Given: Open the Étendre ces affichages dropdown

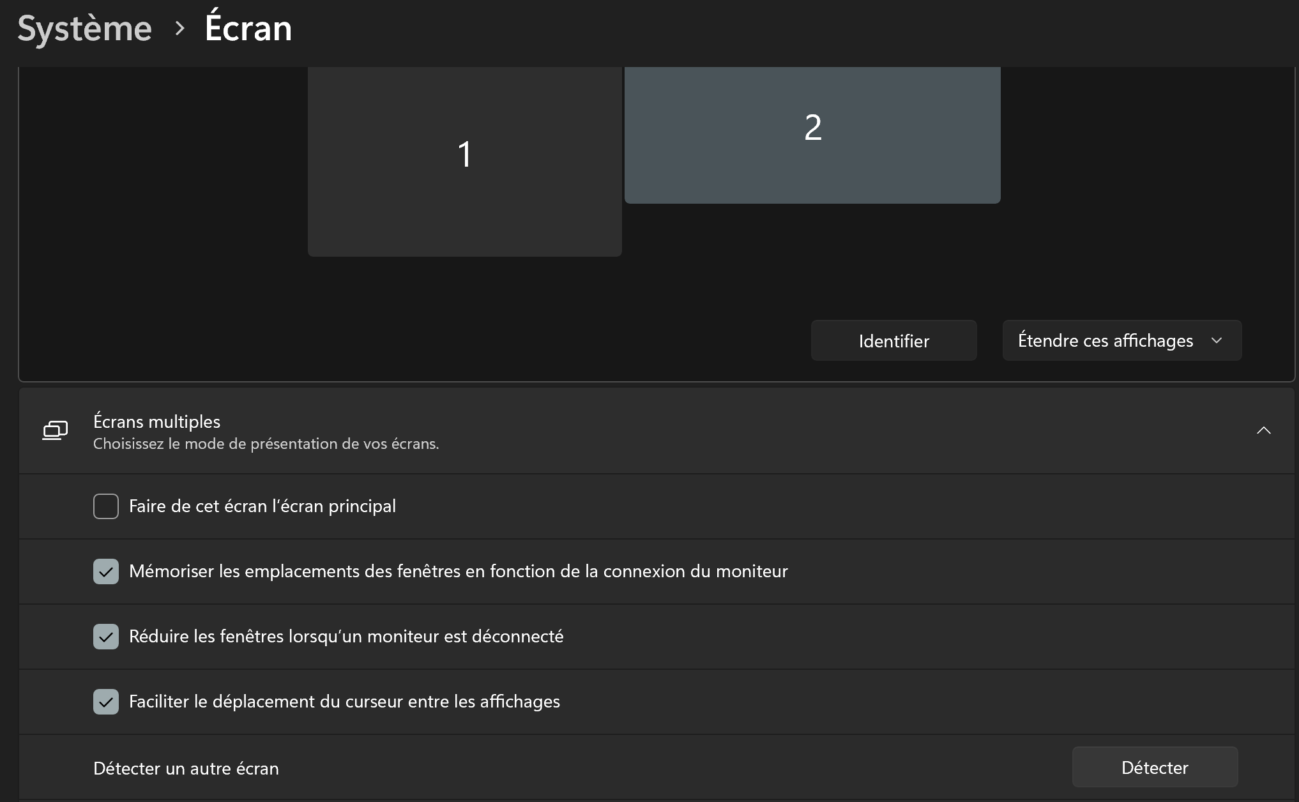Looking at the screenshot, I should point(1121,340).
